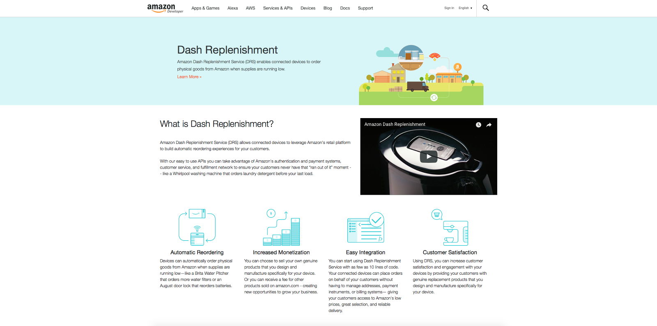Open the search magnifier icon
657x326 pixels.
(486, 8)
